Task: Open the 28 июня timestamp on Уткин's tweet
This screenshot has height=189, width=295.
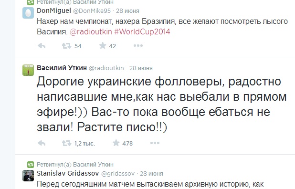Action: [141, 68]
